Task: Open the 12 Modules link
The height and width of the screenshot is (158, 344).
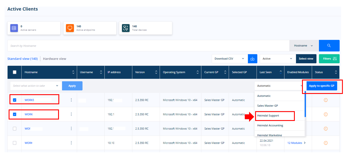Action: 295,143
